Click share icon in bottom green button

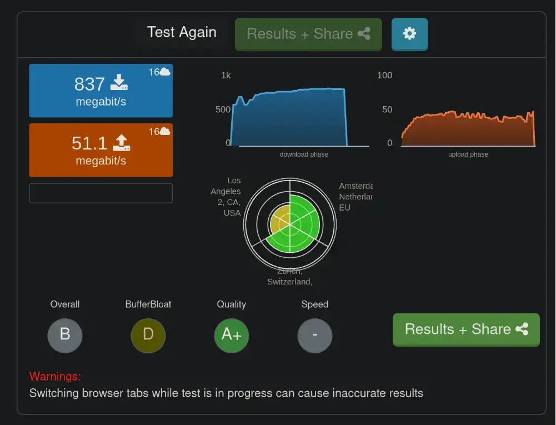[x=522, y=329]
